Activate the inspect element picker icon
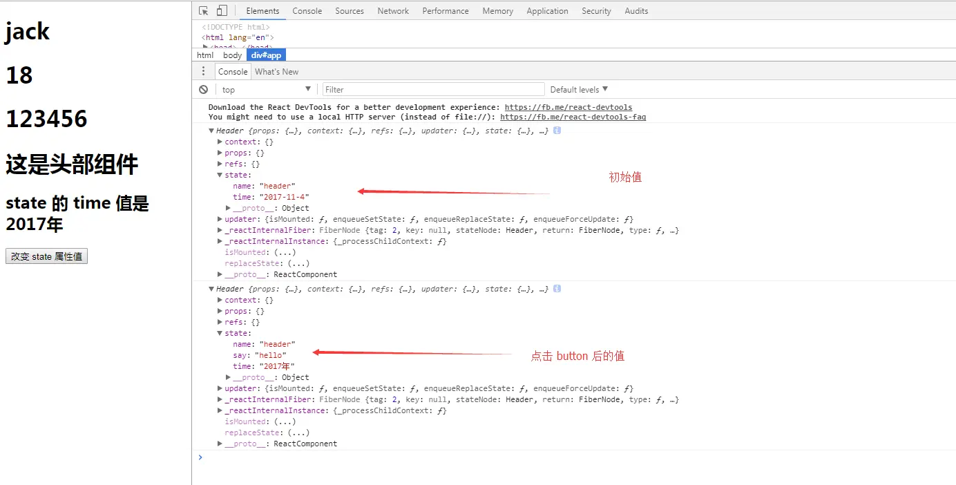This screenshot has height=485, width=956. click(204, 11)
